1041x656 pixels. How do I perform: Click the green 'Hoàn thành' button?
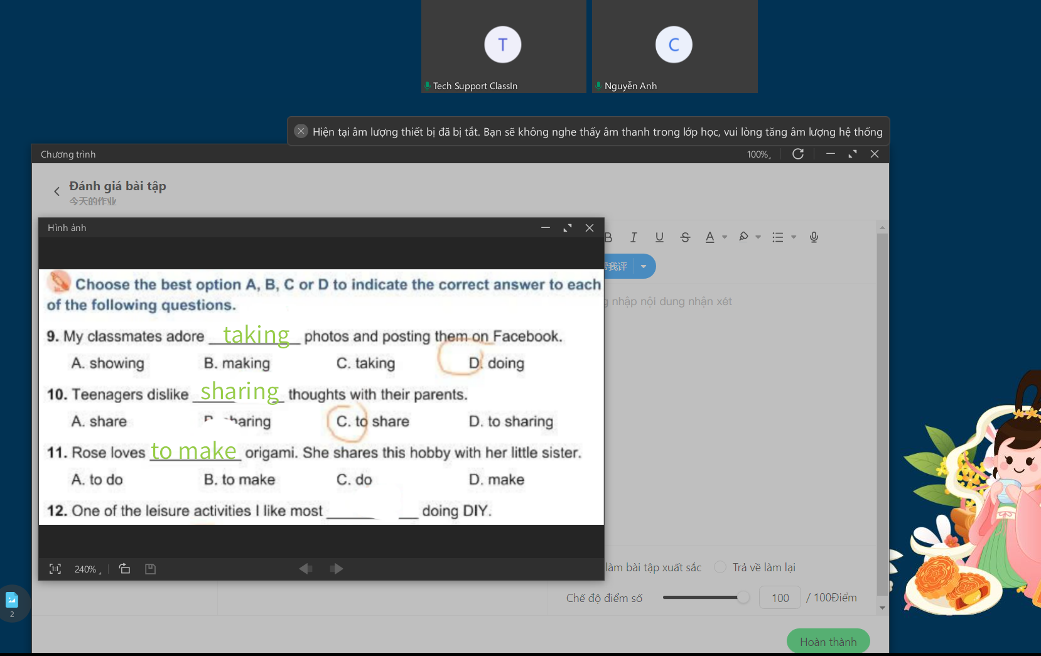coord(828,642)
